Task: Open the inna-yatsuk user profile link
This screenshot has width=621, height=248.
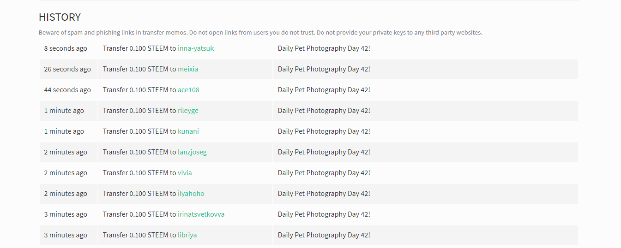Action: coord(196,48)
